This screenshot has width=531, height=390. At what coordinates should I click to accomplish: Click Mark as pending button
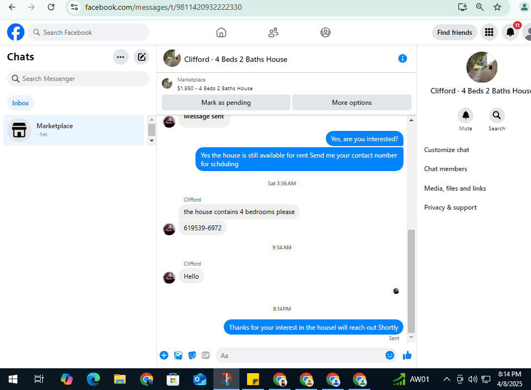(x=226, y=102)
